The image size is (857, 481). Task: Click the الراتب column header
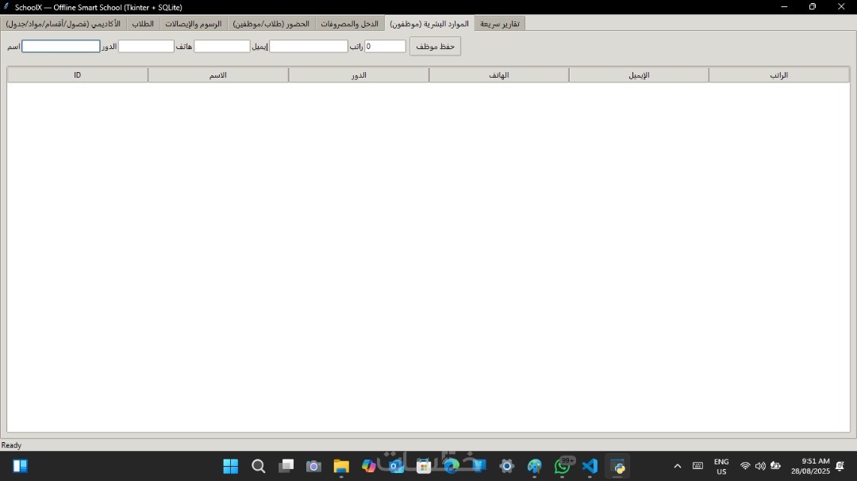pyautogui.click(x=779, y=74)
